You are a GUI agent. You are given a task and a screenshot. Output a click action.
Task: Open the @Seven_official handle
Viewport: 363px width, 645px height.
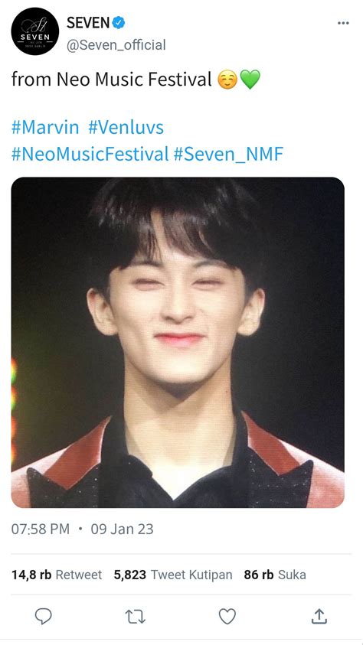point(116,45)
